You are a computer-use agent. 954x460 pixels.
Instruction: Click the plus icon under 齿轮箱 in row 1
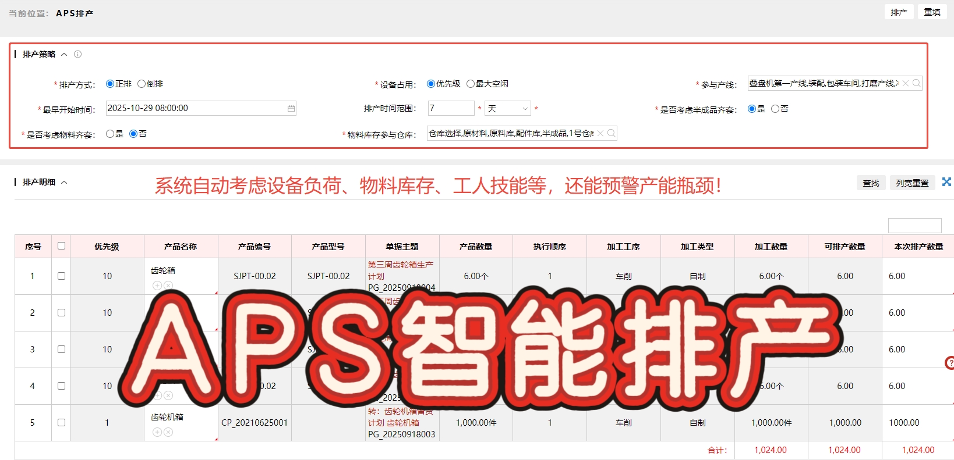pyautogui.click(x=157, y=286)
